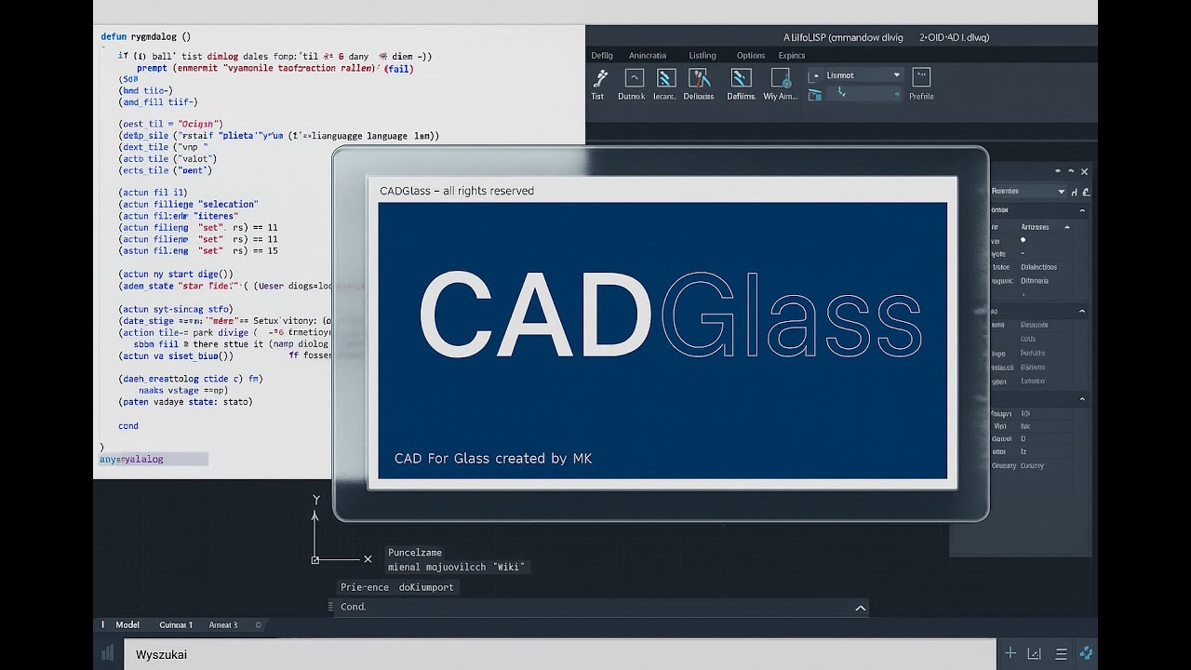Collapse the third properties section
This screenshot has height=670, width=1191.
click(1082, 399)
